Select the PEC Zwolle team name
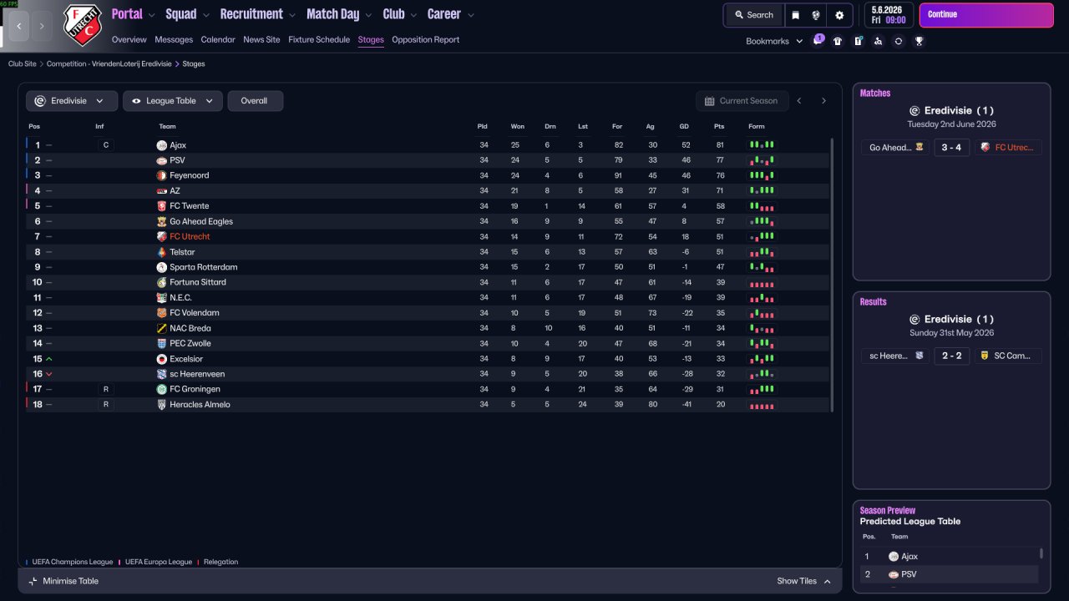 190,344
